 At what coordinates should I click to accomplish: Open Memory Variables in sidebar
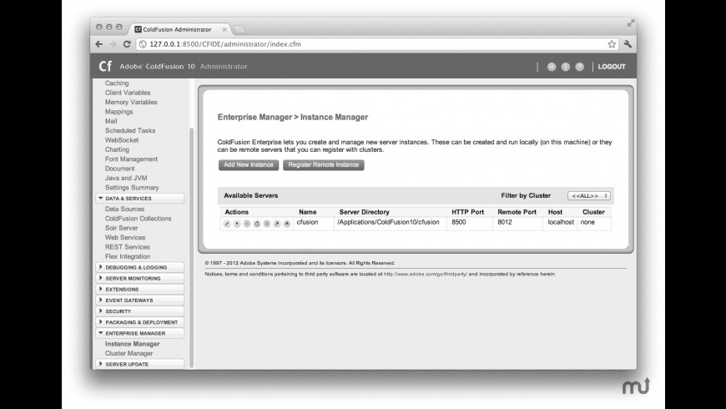[x=131, y=102]
